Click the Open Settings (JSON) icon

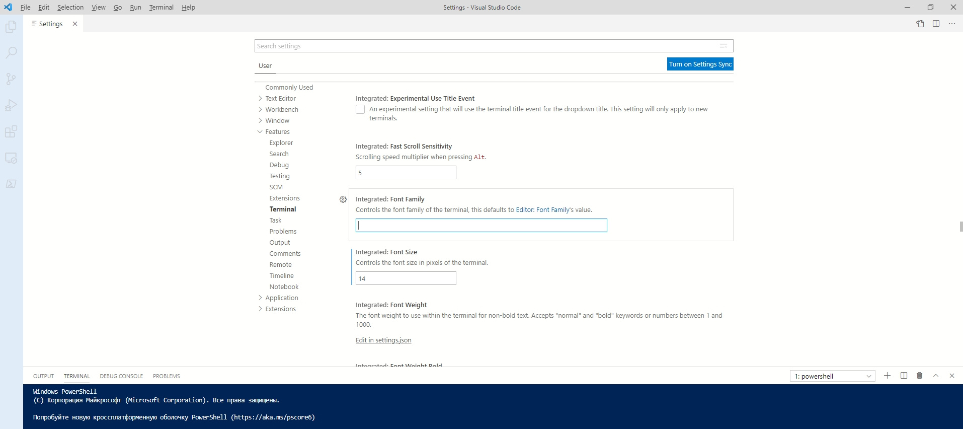(x=920, y=24)
